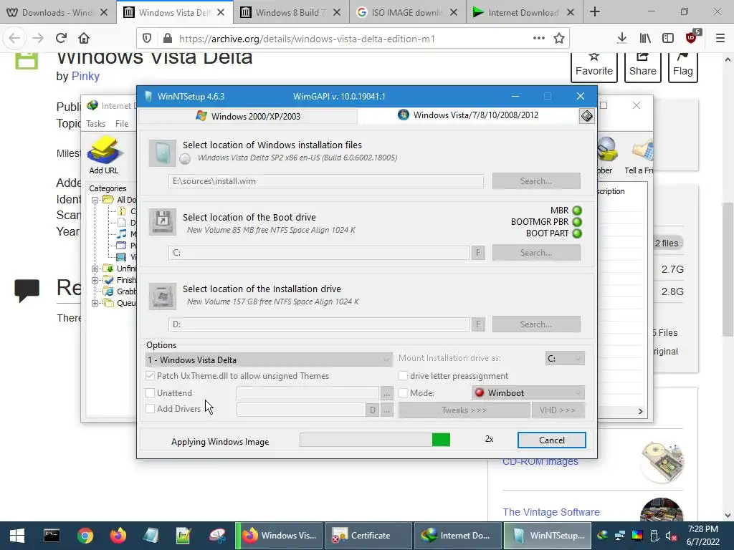Image resolution: width=734 pixels, height=550 pixels.
Task: Open Windows Start button
Action: [17, 536]
